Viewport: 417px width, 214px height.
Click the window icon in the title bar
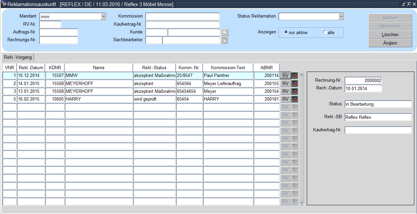(4, 4)
